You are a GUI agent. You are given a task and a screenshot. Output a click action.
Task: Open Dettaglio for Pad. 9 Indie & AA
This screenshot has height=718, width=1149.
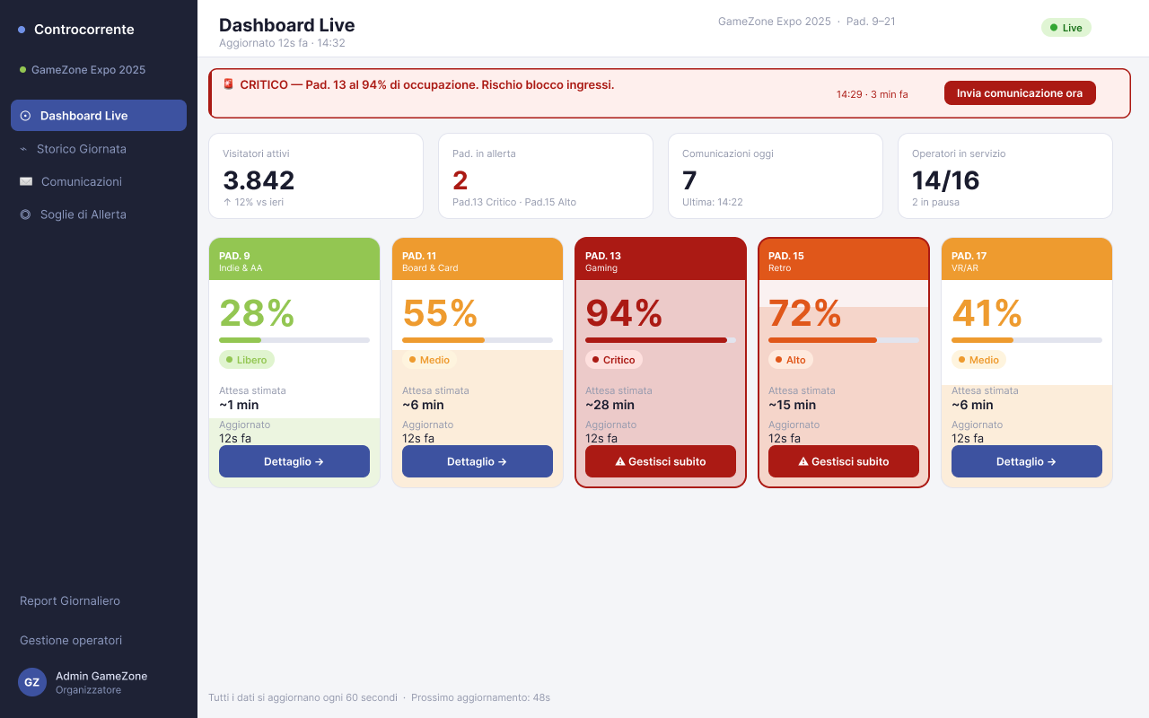point(294,461)
